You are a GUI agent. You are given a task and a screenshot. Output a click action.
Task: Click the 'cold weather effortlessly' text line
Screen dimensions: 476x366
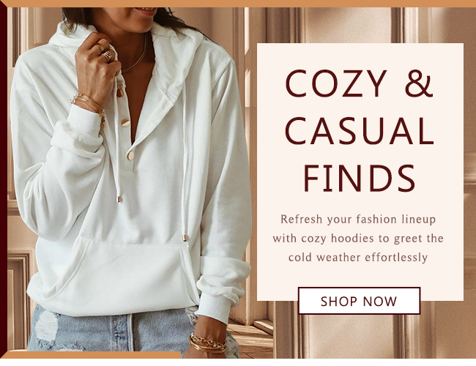358,258
